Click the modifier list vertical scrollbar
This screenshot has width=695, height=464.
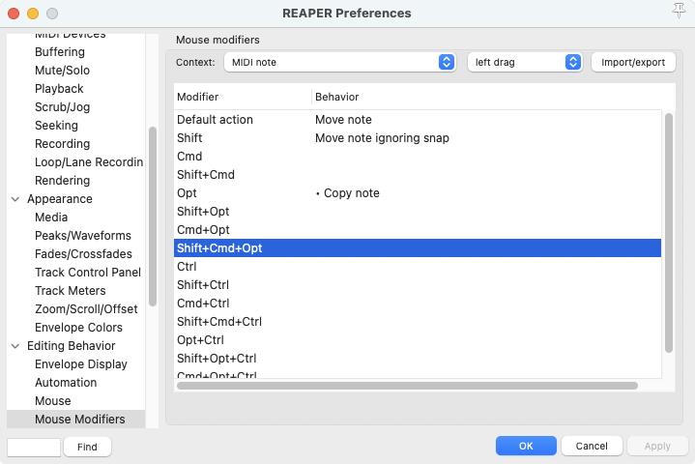[668, 232]
